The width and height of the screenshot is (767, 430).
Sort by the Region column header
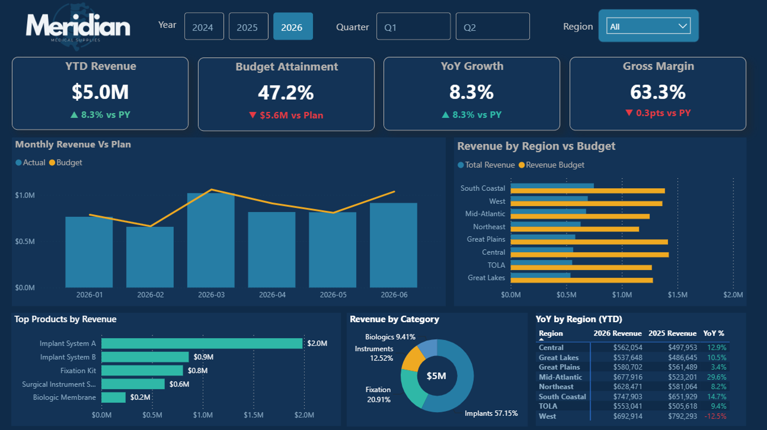point(550,334)
